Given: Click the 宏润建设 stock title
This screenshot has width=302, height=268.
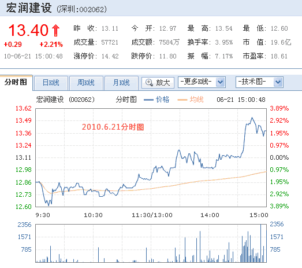Looking at the screenshot, I should [x=29, y=8].
